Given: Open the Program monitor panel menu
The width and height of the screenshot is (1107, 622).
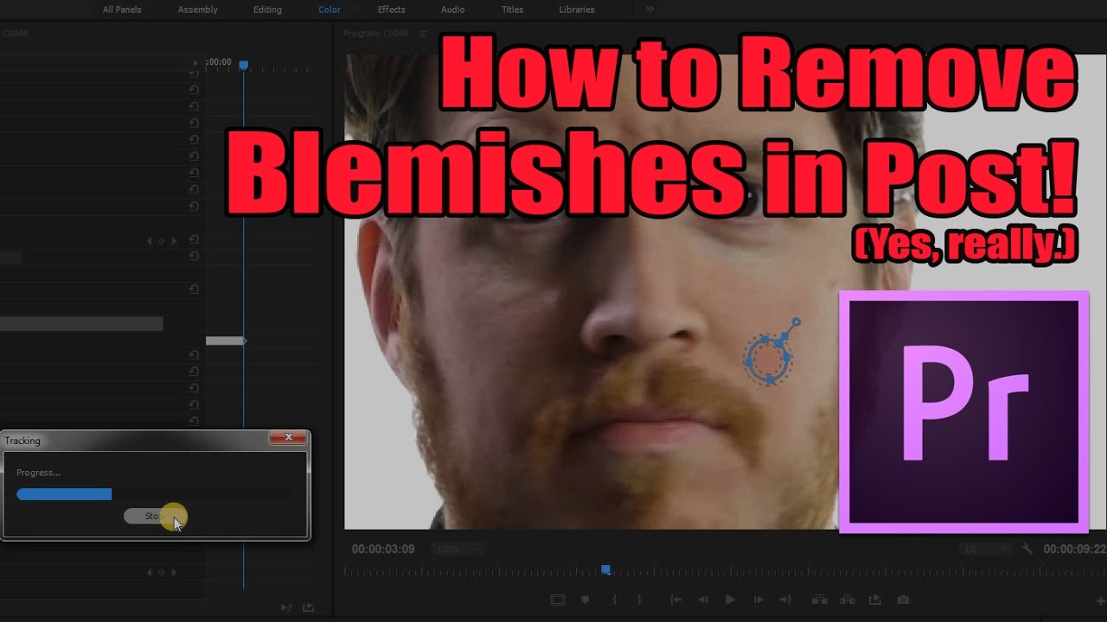Looking at the screenshot, I should [x=423, y=34].
